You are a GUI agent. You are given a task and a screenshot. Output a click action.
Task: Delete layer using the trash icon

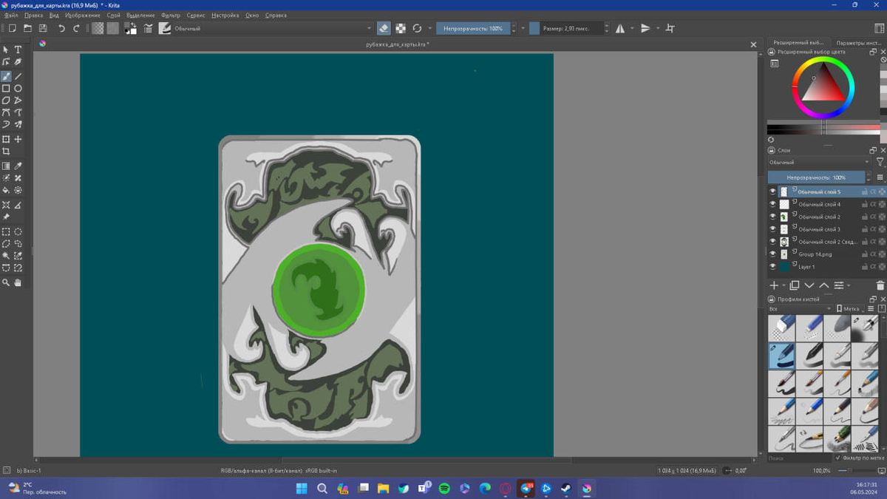coord(880,285)
